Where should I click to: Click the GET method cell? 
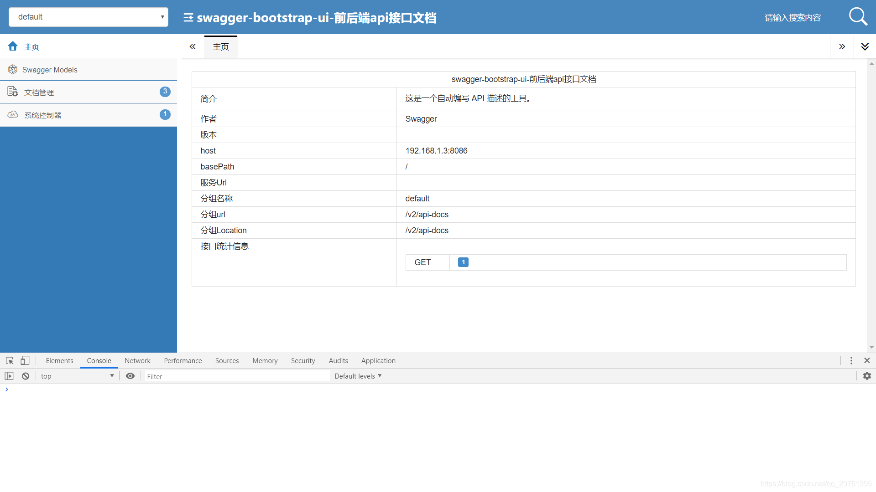coord(428,262)
